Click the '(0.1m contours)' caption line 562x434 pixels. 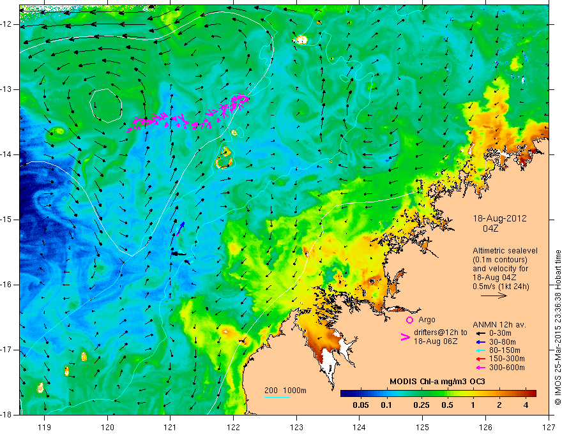499,260
